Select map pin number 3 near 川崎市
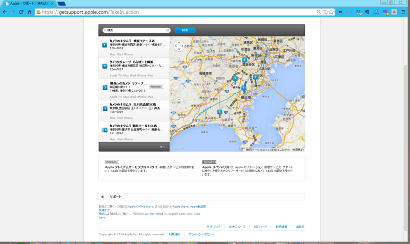410x244 pixels. pos(255,78)
